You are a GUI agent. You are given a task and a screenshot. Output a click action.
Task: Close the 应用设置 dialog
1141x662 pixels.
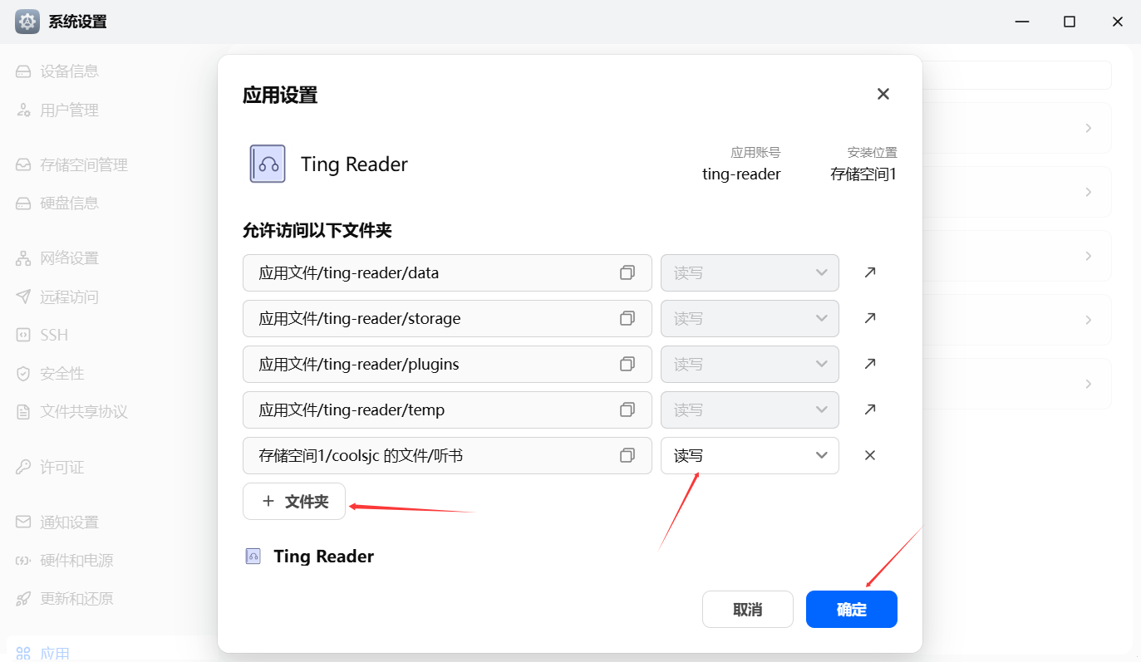click(x=883, y=94)
